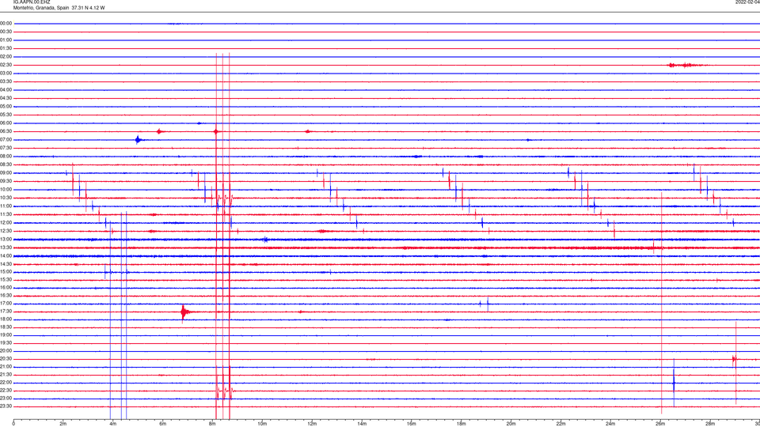Click the 22m tick label on time axis
Screen dimensions: 760x427
pyautogui.click(x=560, y=424)
